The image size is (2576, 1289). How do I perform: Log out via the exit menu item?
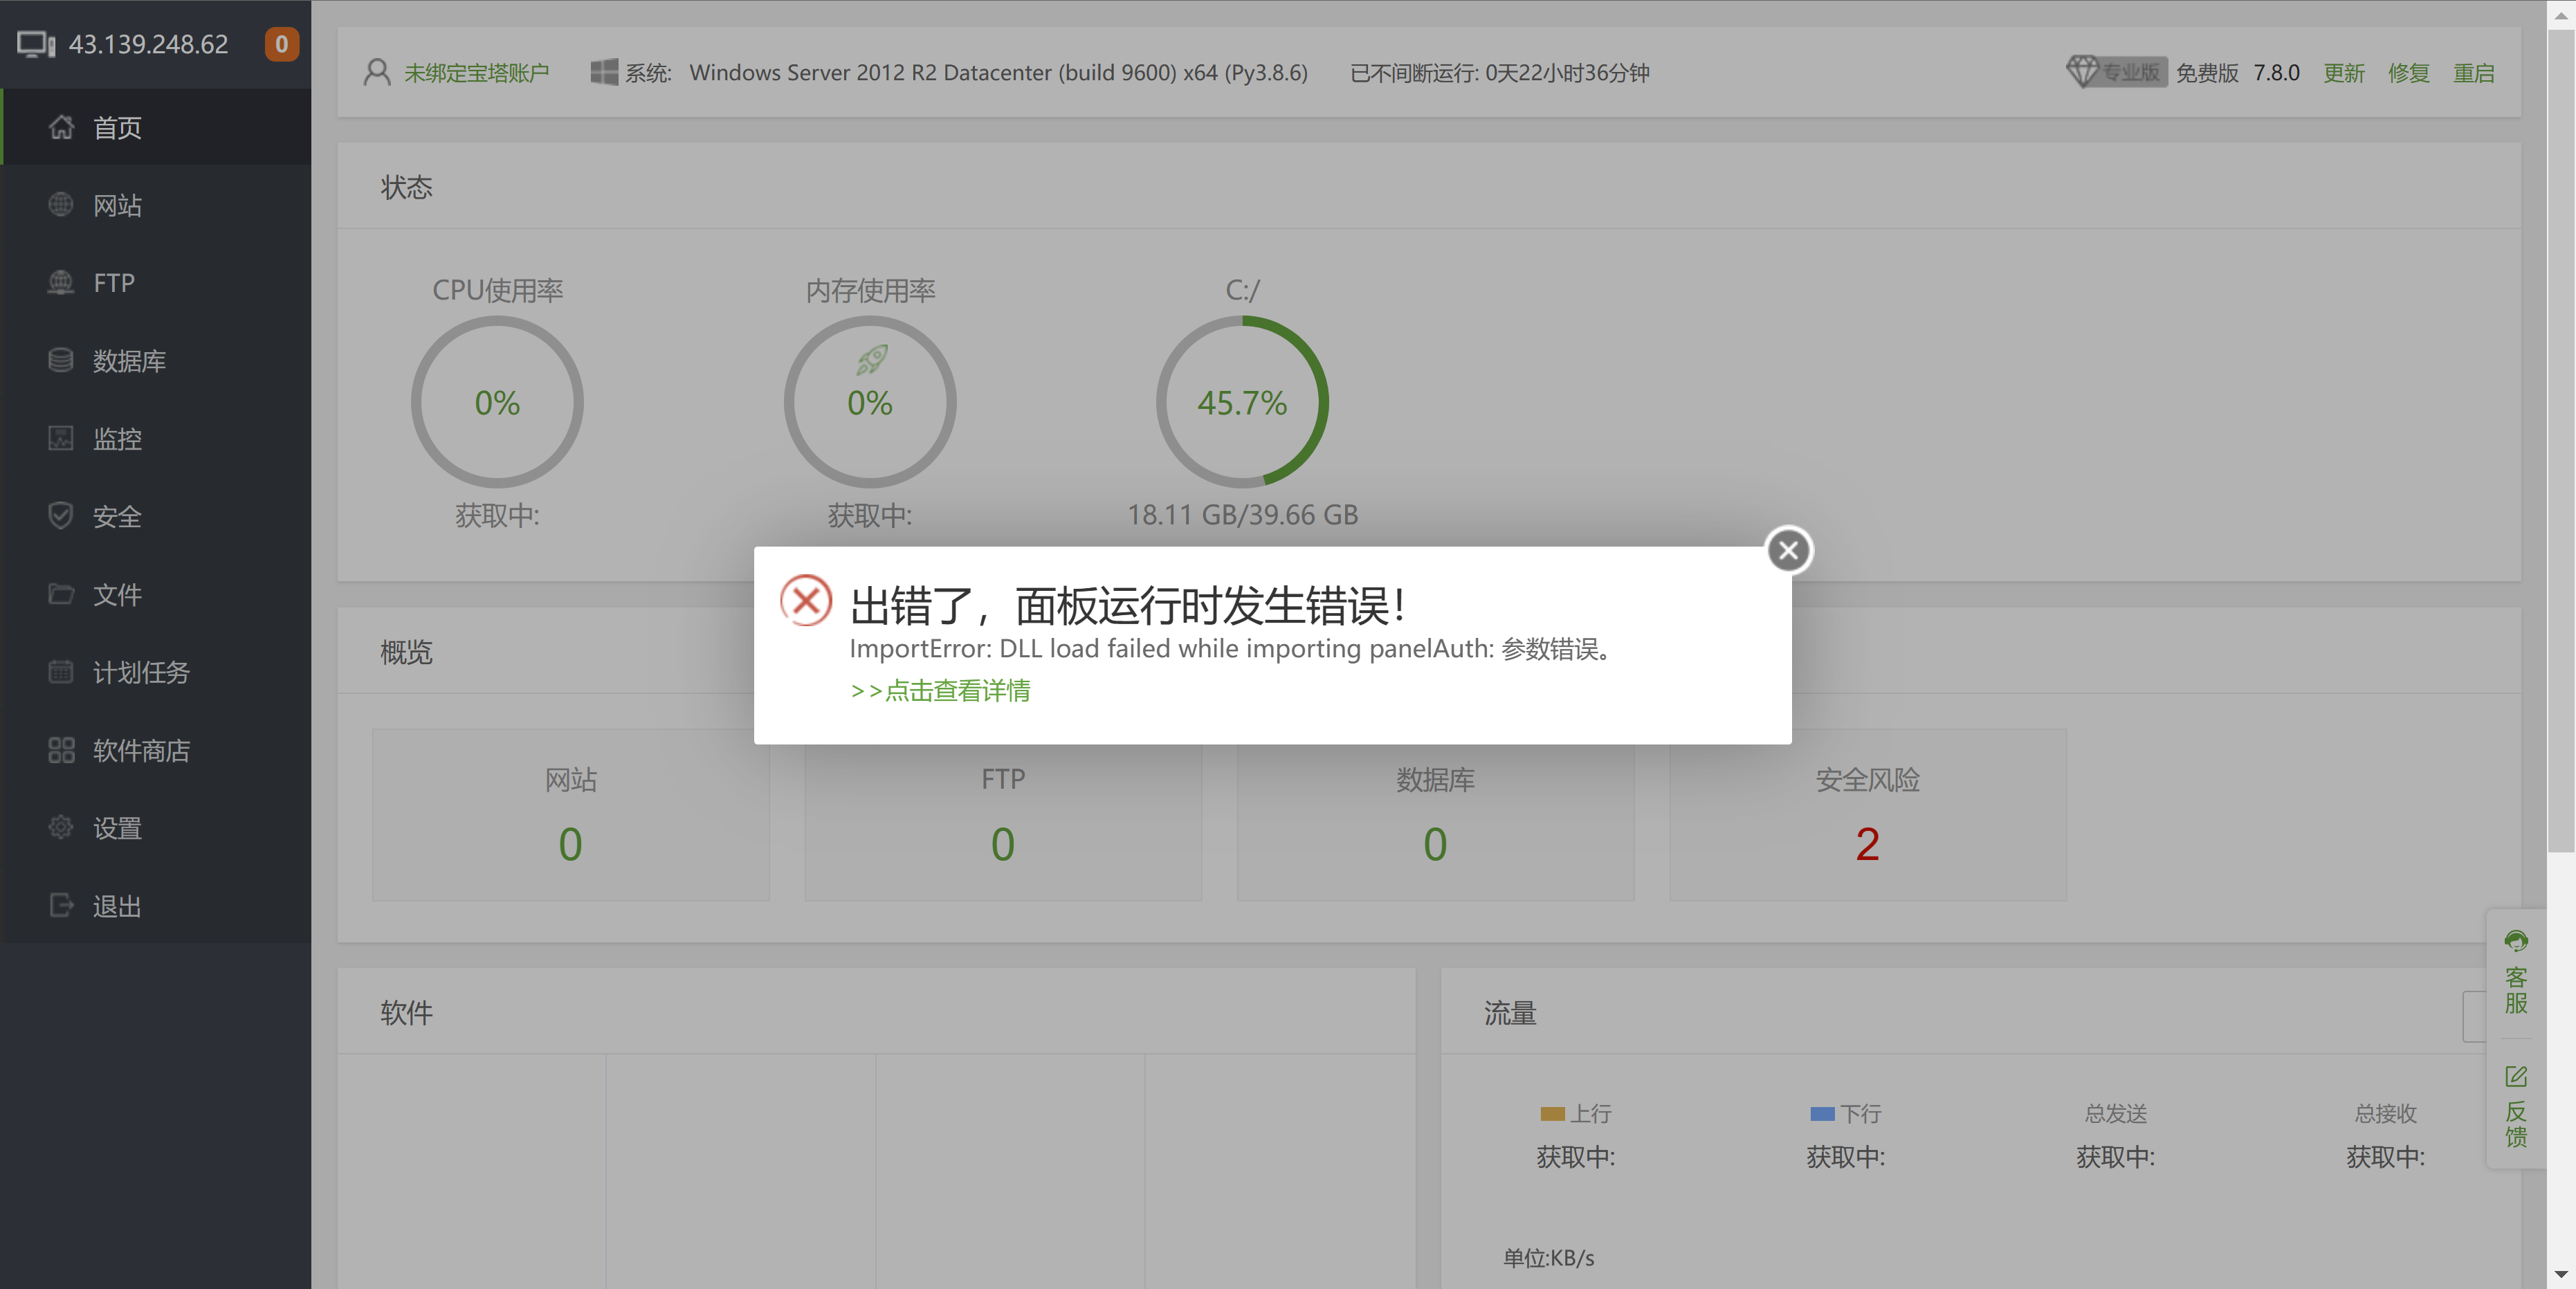coord(117,906)
